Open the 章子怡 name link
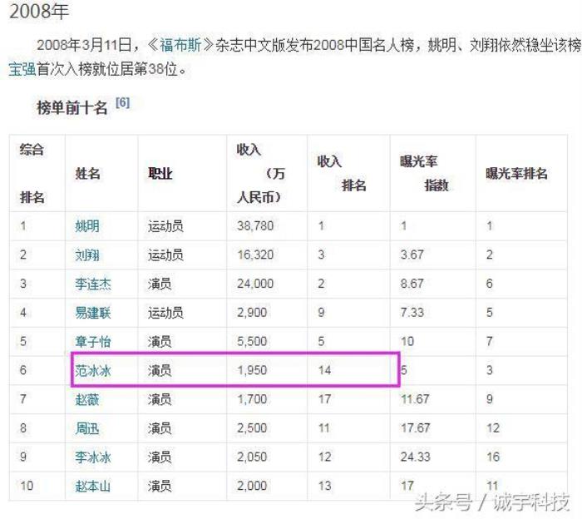 point(92,342)
